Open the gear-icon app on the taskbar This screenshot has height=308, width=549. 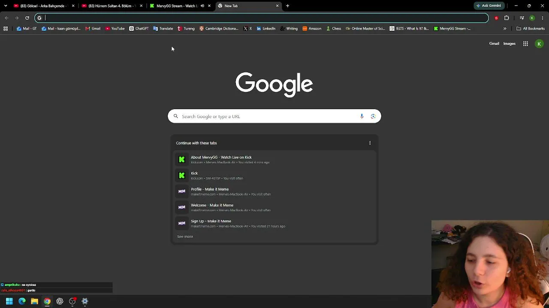click(85, 301)
